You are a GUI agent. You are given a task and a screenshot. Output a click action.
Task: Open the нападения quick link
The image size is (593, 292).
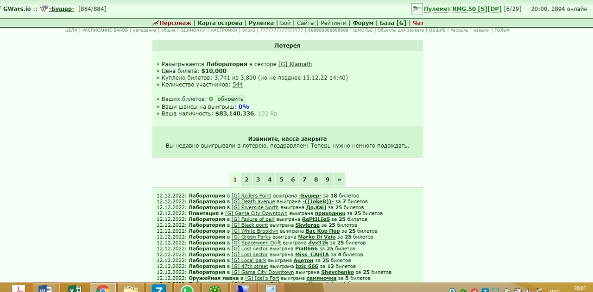point(145,30)
